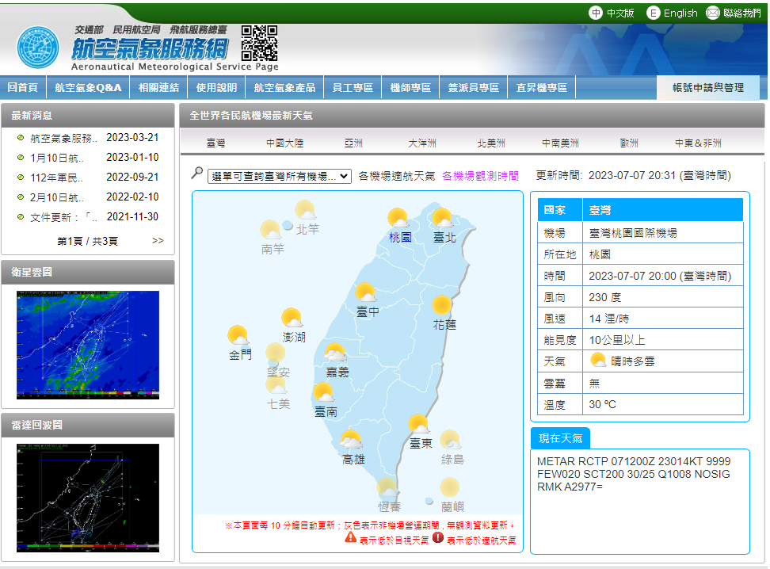This screenshot has width=770, height=569.
Task: Click the Taichung (臺中) weather icon on map
Action: click(x=366, y=293)
